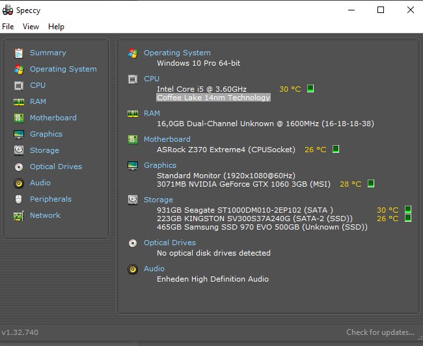Click the Audio speaker icon in summary panel
423x346 pixels.
133,269
